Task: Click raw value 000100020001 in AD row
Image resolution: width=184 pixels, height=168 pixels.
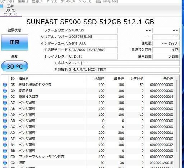Action: (161, 133)
